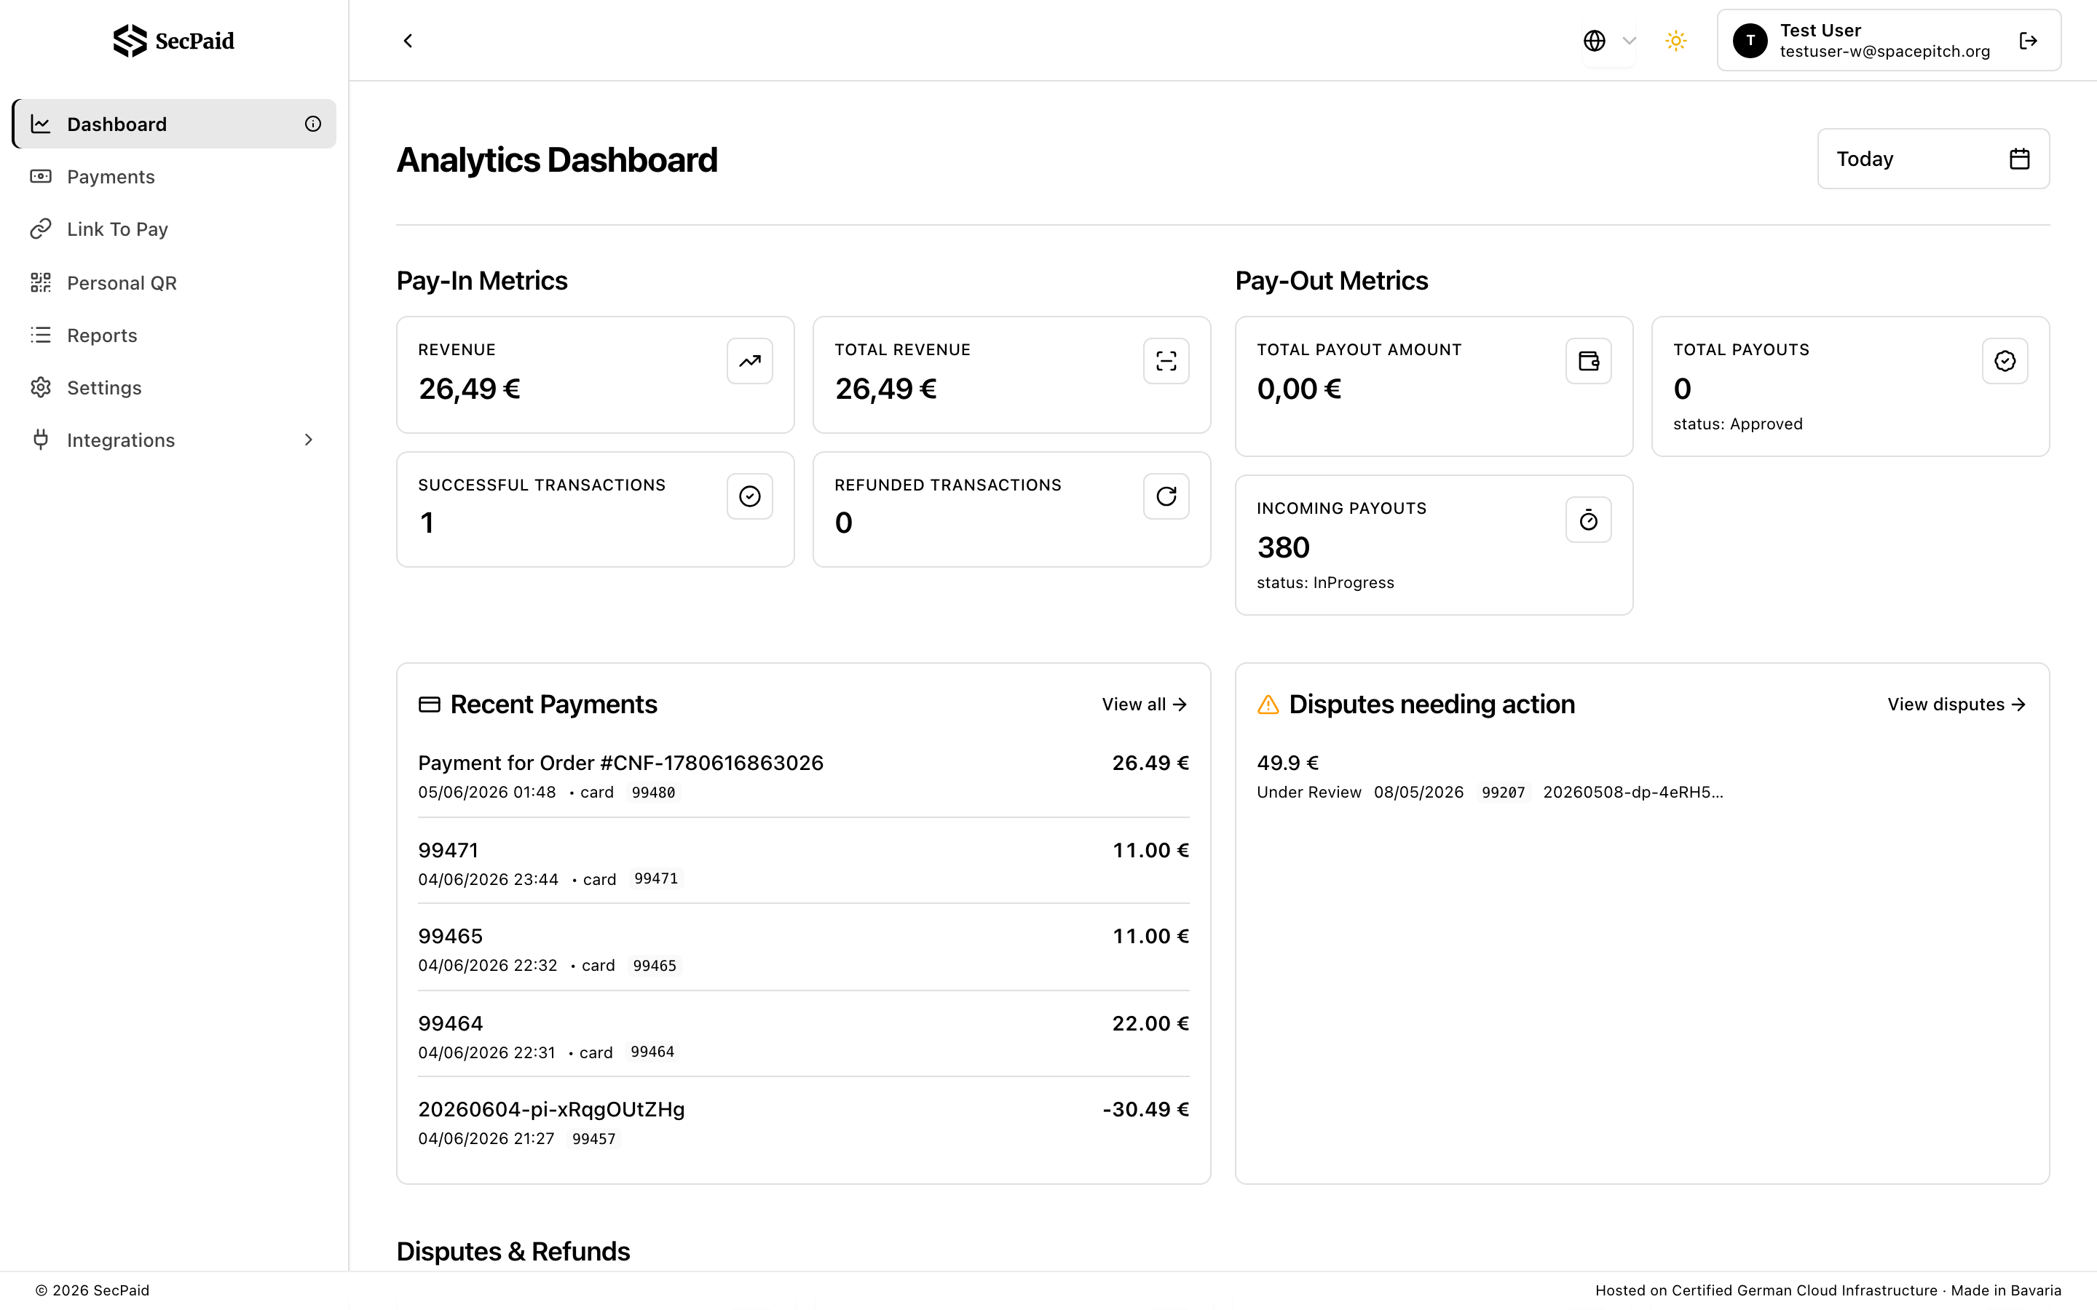The height and width of the screenshot is (1310, 2097).
Task: Click the Integrations plug icon
Action: [x=41, y=440]
